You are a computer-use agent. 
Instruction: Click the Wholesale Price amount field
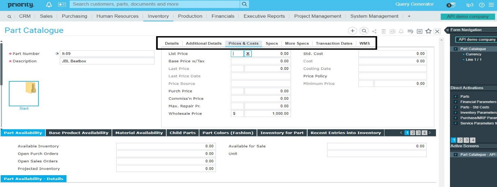point(267,114)
